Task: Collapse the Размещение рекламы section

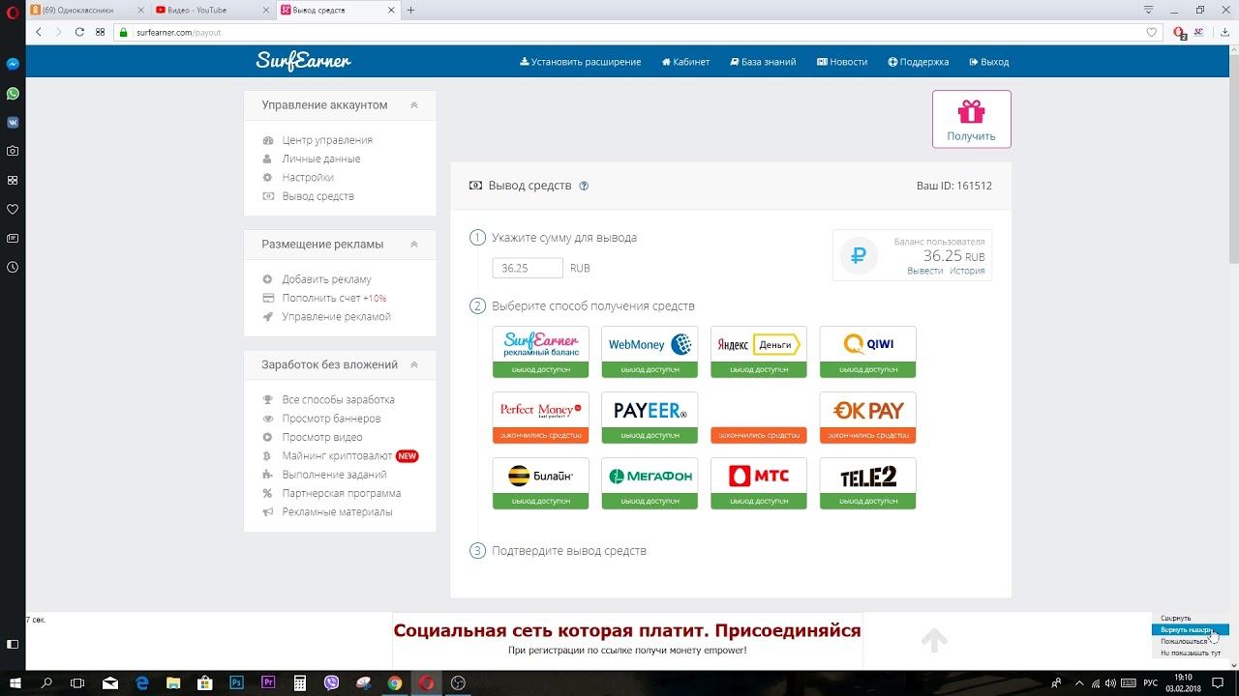Action: 414,245
